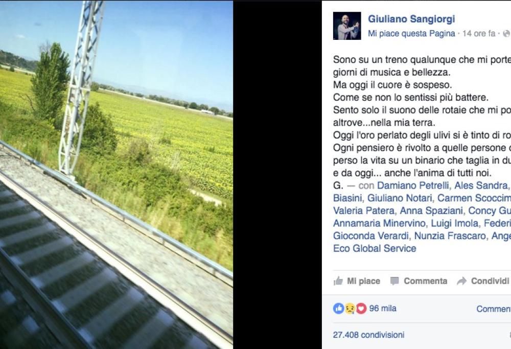Open tagged profile Valeria Patera

click(x=364, y=211)
